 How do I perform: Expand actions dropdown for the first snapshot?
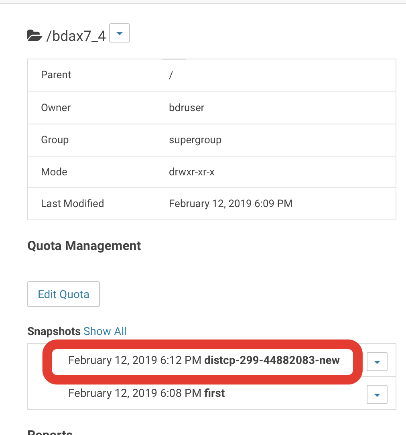pyautogui.click(x=377, y=395)
